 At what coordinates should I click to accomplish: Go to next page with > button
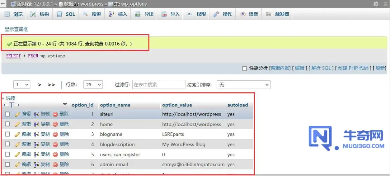tap(40, 85)
